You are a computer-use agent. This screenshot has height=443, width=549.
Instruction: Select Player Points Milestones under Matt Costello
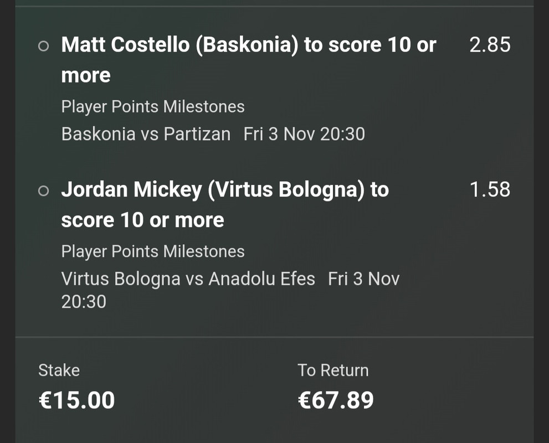pyautogui.click(x=152, y=106)
